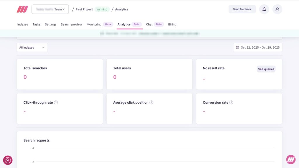Click the Meilisearch logo in the header

22,9
